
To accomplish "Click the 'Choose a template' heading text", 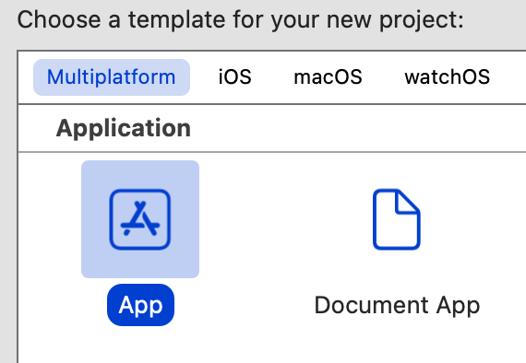I will tap(240, 20).
